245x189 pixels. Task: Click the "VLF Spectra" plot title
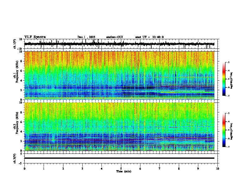(35, 37)
